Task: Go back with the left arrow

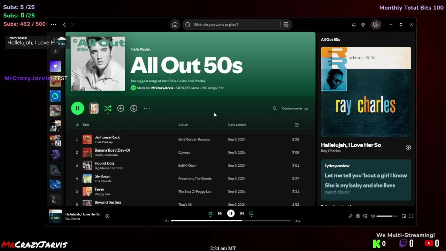Action: point(64,24)
